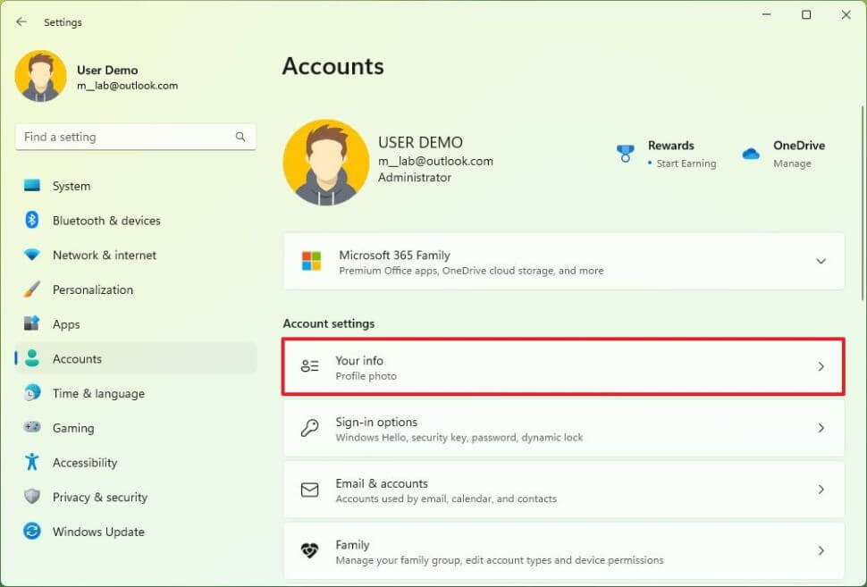The image size is (867, 587).
Task: Select Apps in the settings sidebar
Action: (67, 323)
